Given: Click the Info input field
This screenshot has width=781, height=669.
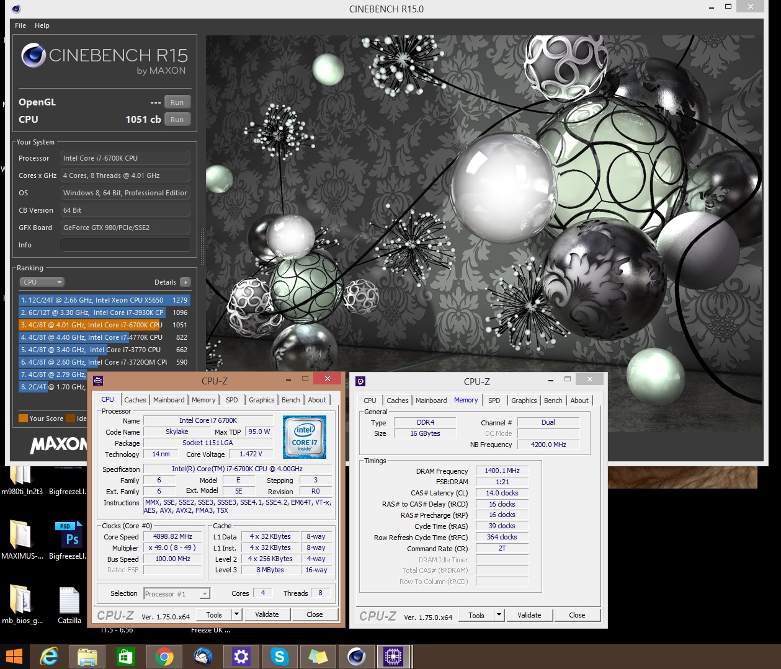Looking at the screenshot, I should click(x=125, y=245).
